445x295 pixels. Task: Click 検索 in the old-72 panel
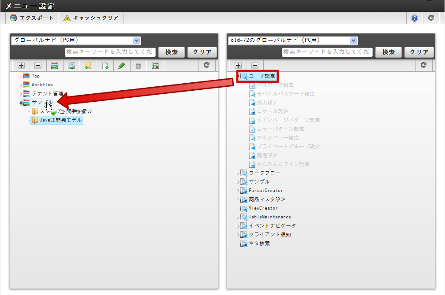click(x=389, y=52)
